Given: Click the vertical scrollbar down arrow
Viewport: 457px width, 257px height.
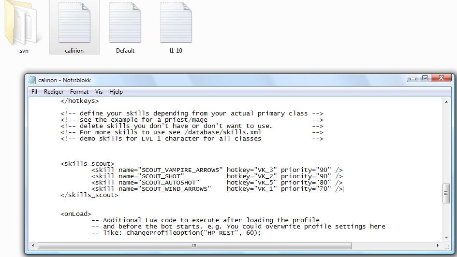Looking at the screenshot, I should pos(446,236).
